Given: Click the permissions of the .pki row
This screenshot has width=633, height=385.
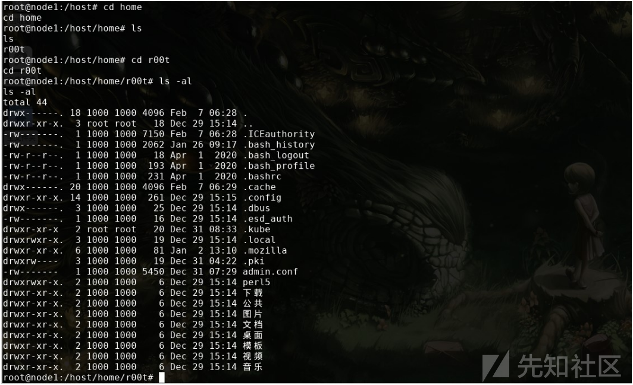Looking at the screenshot, I should 31,261.
